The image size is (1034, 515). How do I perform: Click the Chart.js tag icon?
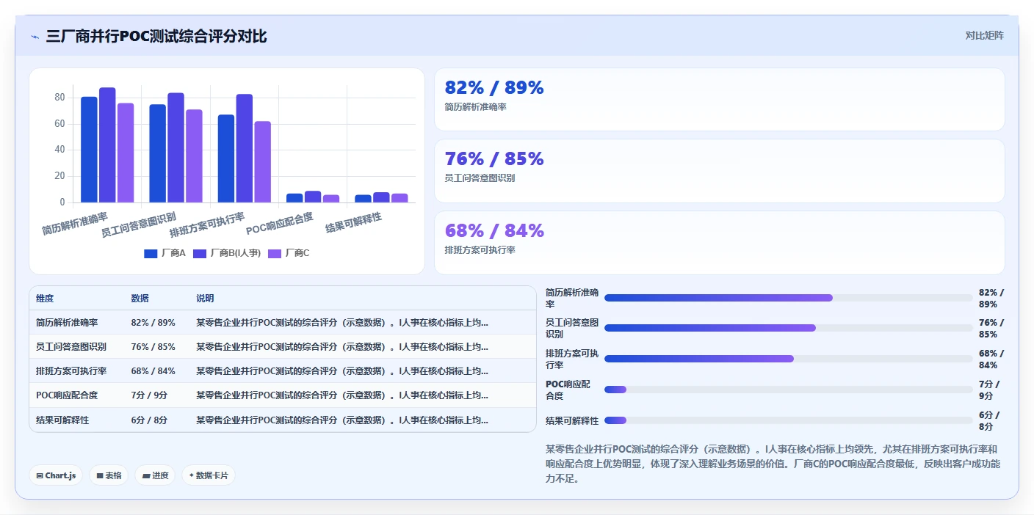pos(40,475)
